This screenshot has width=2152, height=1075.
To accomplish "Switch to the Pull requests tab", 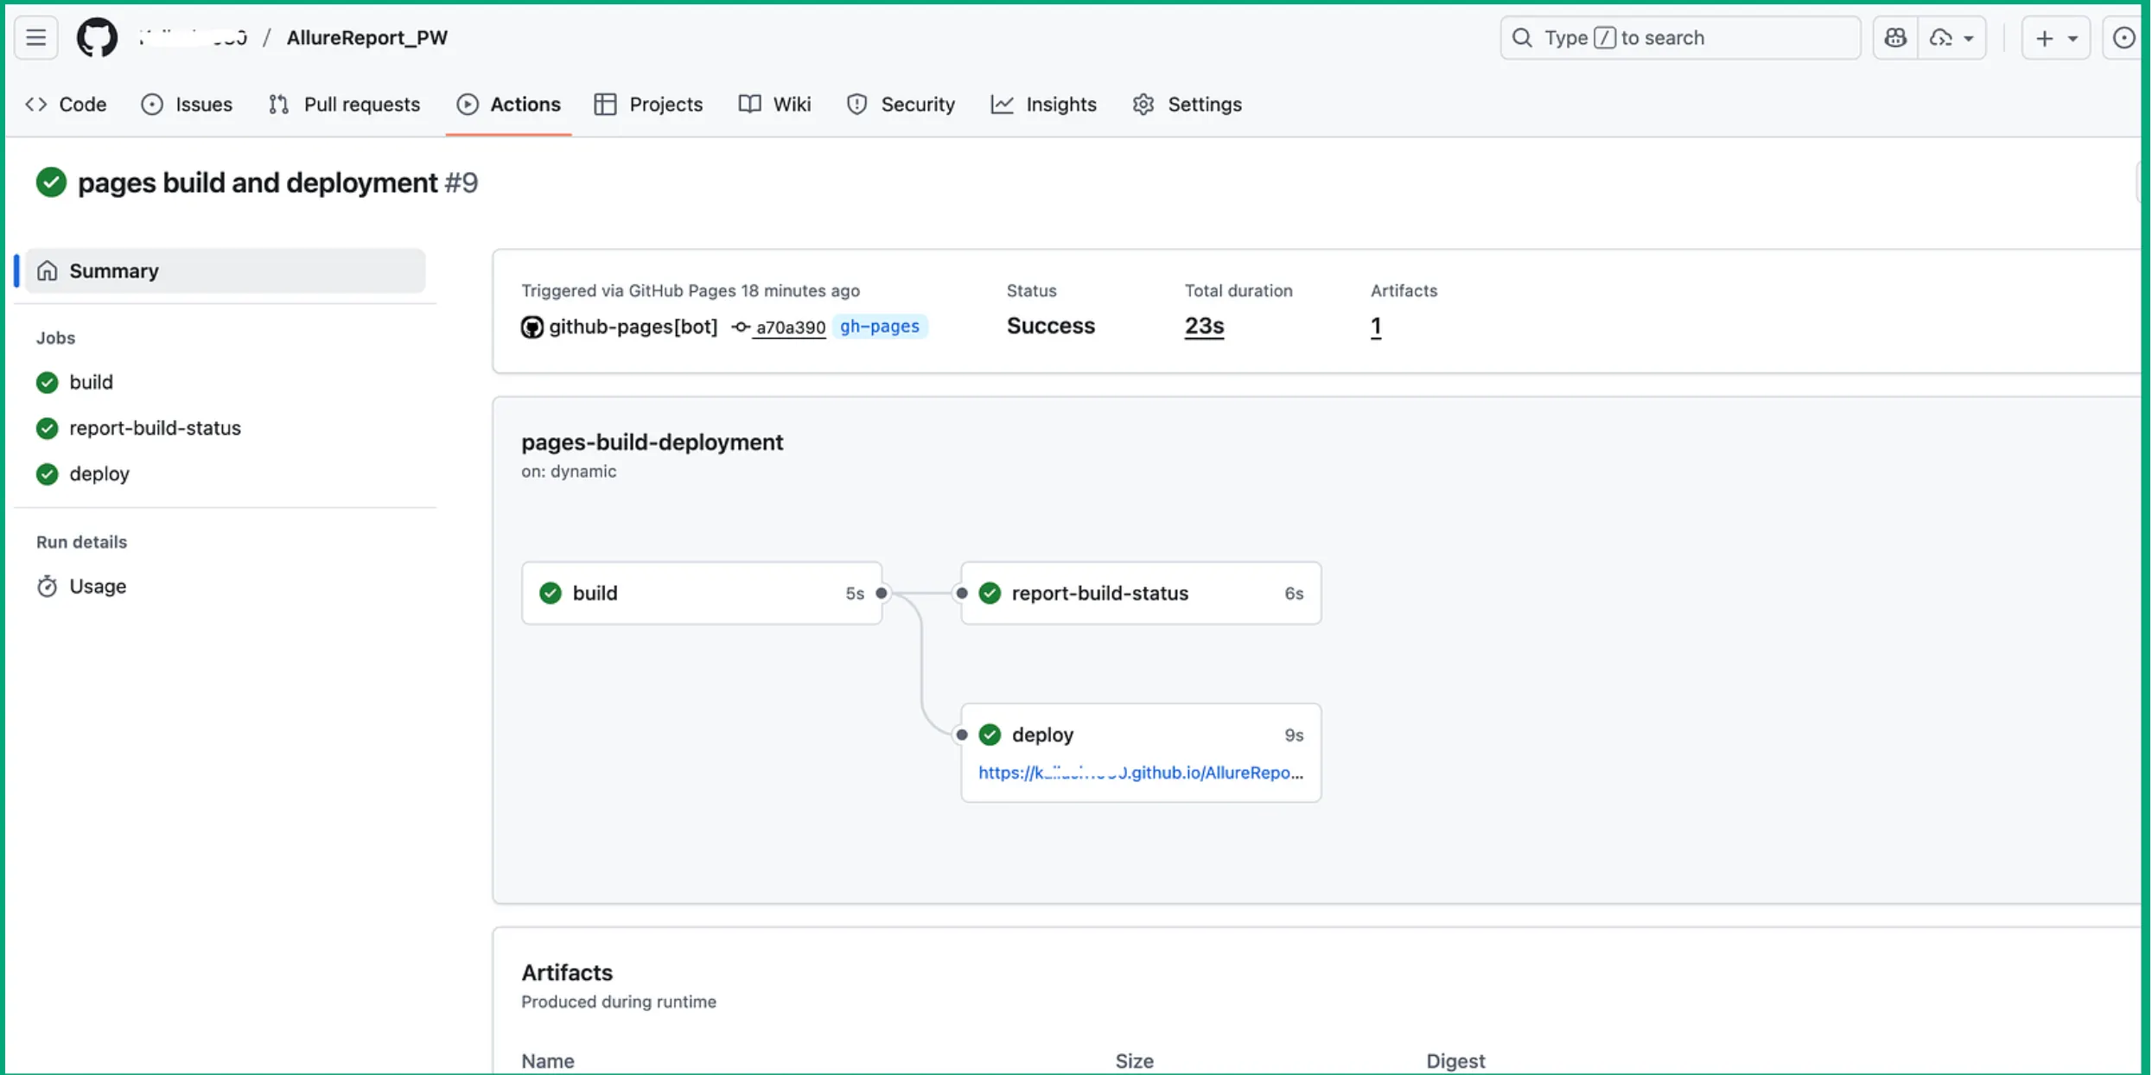I will click(344, 105).
